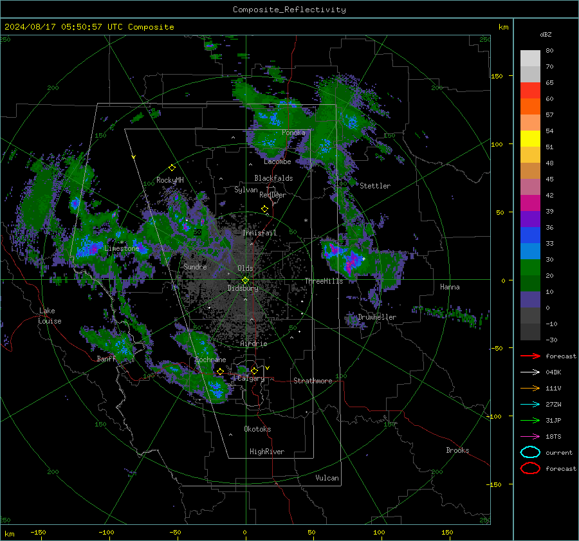The image size is (579, 541).
Task: Click the km unit label at top right
Action: click(x=503, y=27)
